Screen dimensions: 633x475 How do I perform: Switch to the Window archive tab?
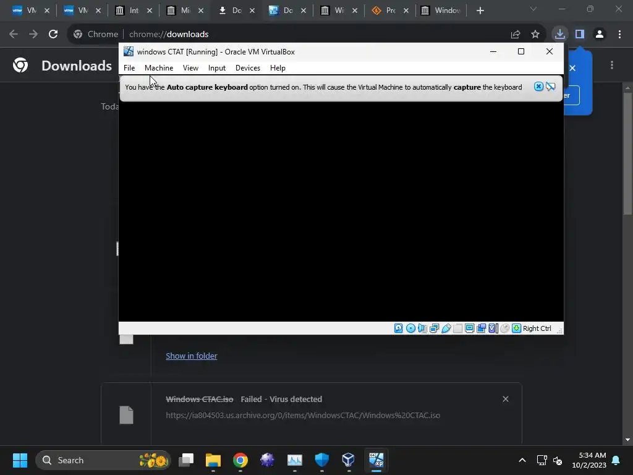coord(441,11)
